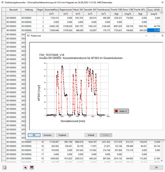Click the row selector for Gesamtabfluss 620.582
Screen dimensions: 165x172
[4, 146]
